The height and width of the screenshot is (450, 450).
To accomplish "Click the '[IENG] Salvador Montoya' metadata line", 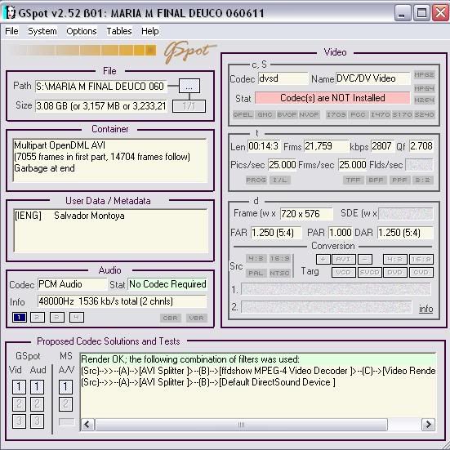I will point(69,216).
